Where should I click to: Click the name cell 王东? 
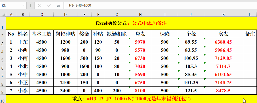coord(23,42)
